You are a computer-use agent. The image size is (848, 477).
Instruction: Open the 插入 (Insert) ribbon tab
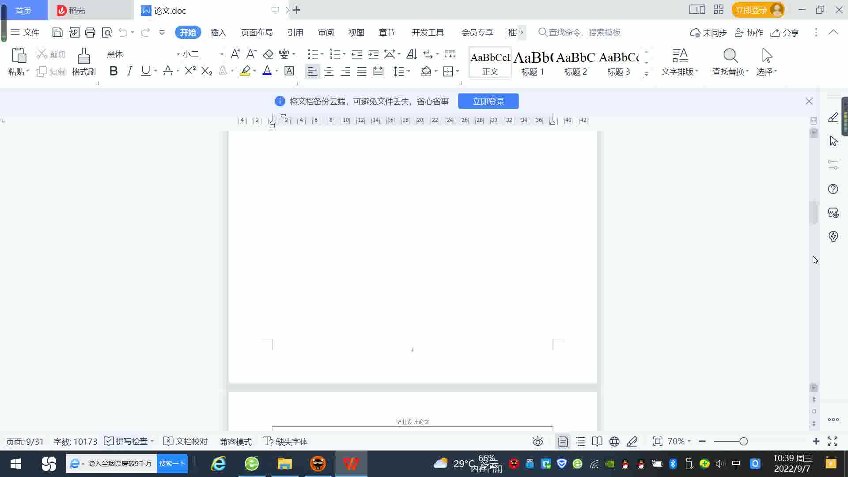point(218,32)
